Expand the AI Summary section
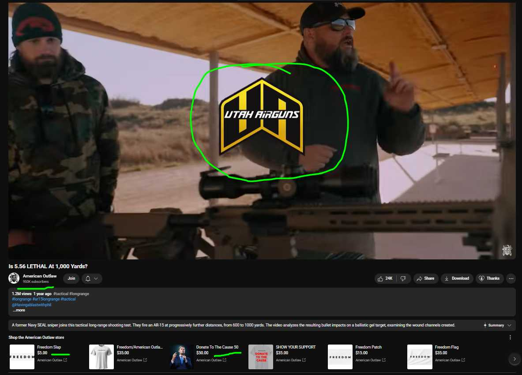The width and height of the screenshot is (522, 375). (497, 325)
